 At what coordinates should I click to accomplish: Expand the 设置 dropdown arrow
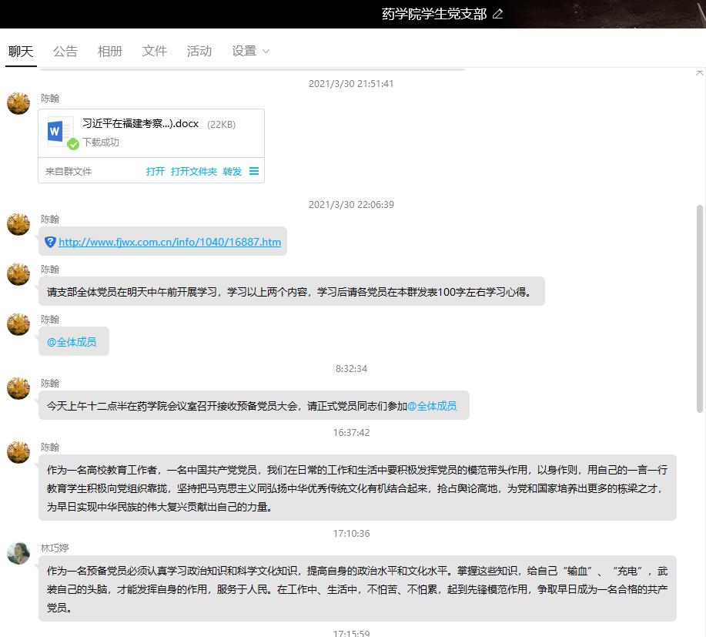(266, 52)
